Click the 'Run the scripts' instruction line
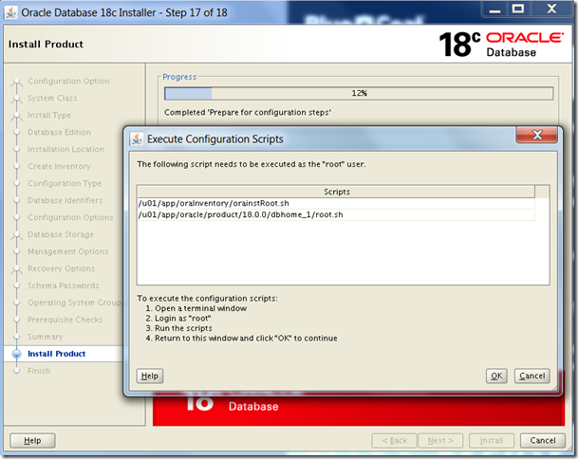This screenshot has height=459, width=578. tap(178, 328)
